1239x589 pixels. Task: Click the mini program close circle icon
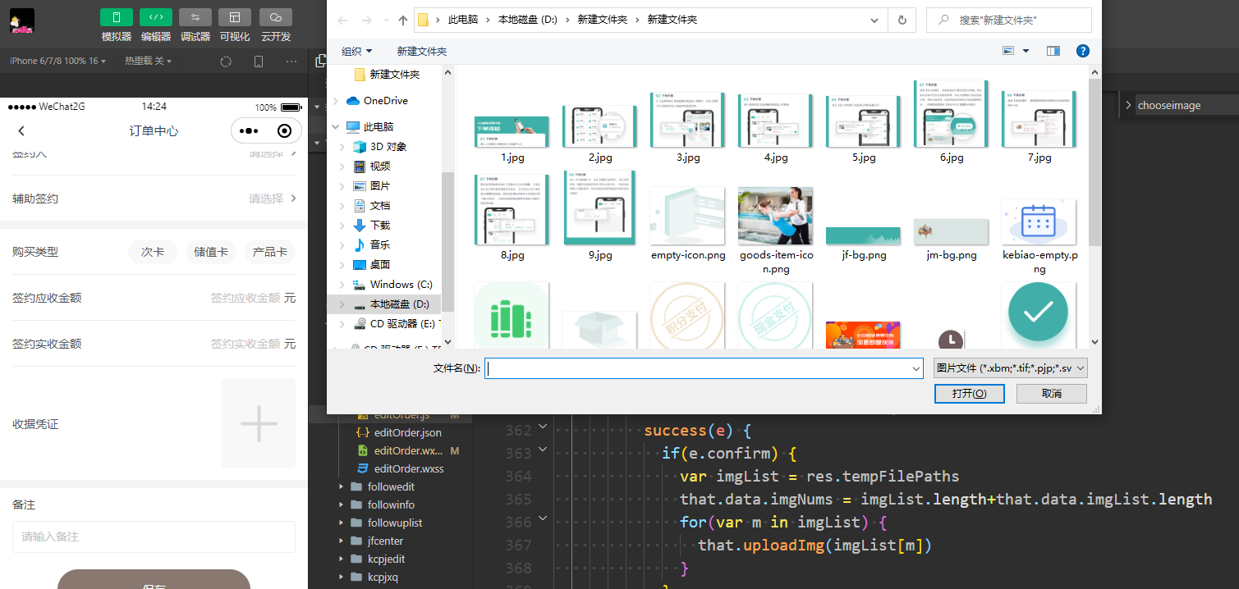pos(284,131)
